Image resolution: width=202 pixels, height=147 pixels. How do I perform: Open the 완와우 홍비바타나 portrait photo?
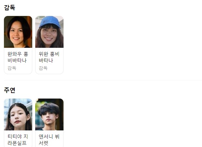pyautogui.click(x=18, y=32)
